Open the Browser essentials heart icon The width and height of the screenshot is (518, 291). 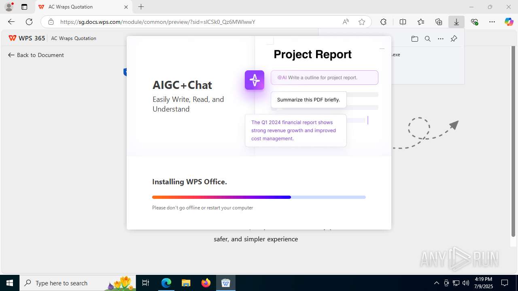click(475, 22)
